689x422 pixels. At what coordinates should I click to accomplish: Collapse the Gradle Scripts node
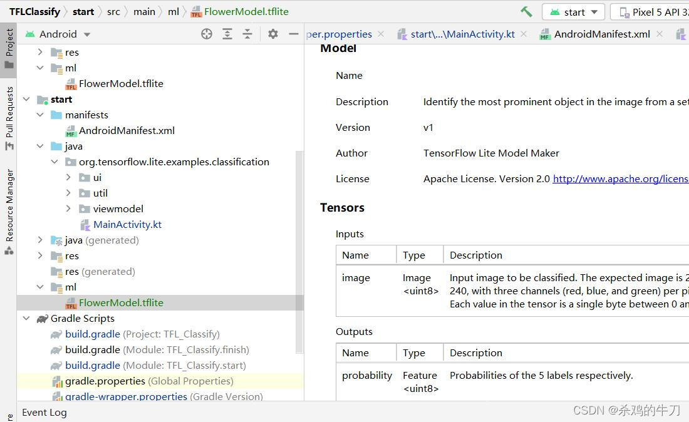point(26,318)
